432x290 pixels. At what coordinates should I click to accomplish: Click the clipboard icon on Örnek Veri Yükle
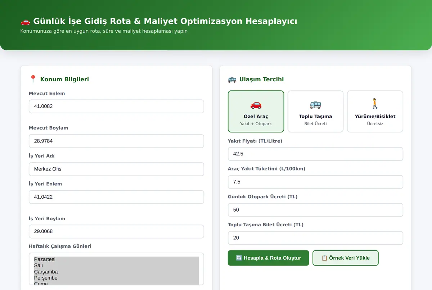click(x=324, y=258)
